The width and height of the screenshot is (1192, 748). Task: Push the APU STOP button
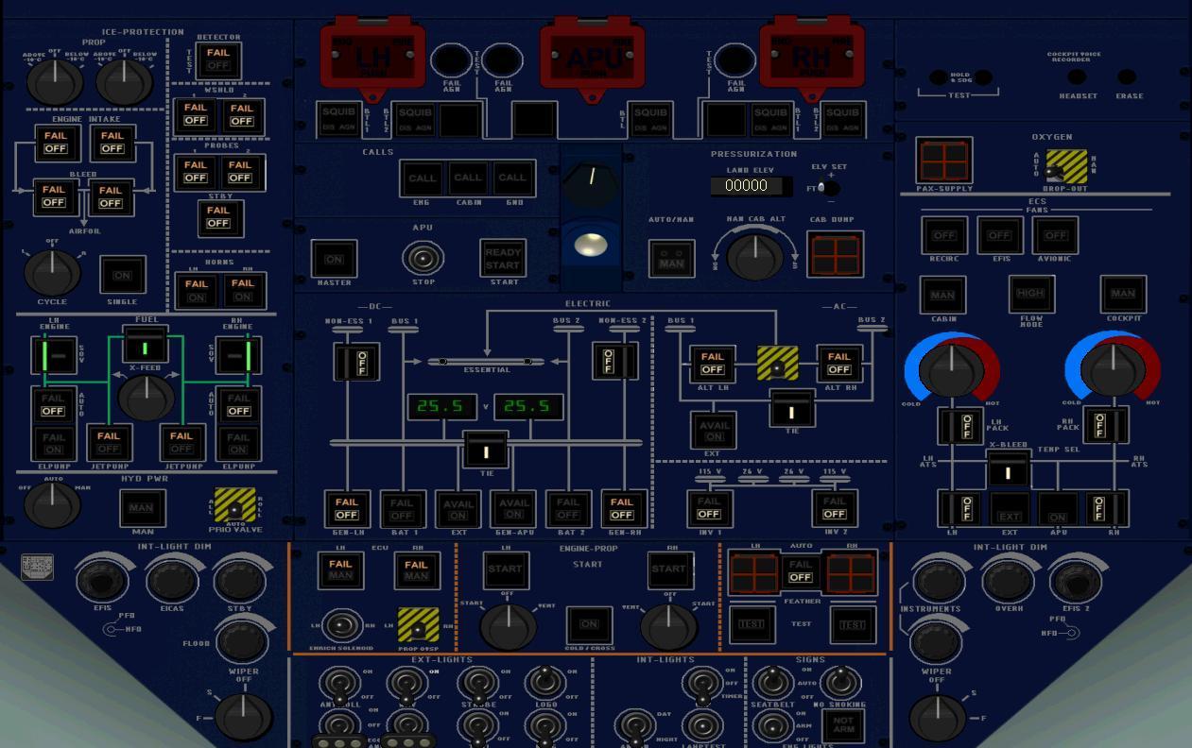tap(423, 258)
